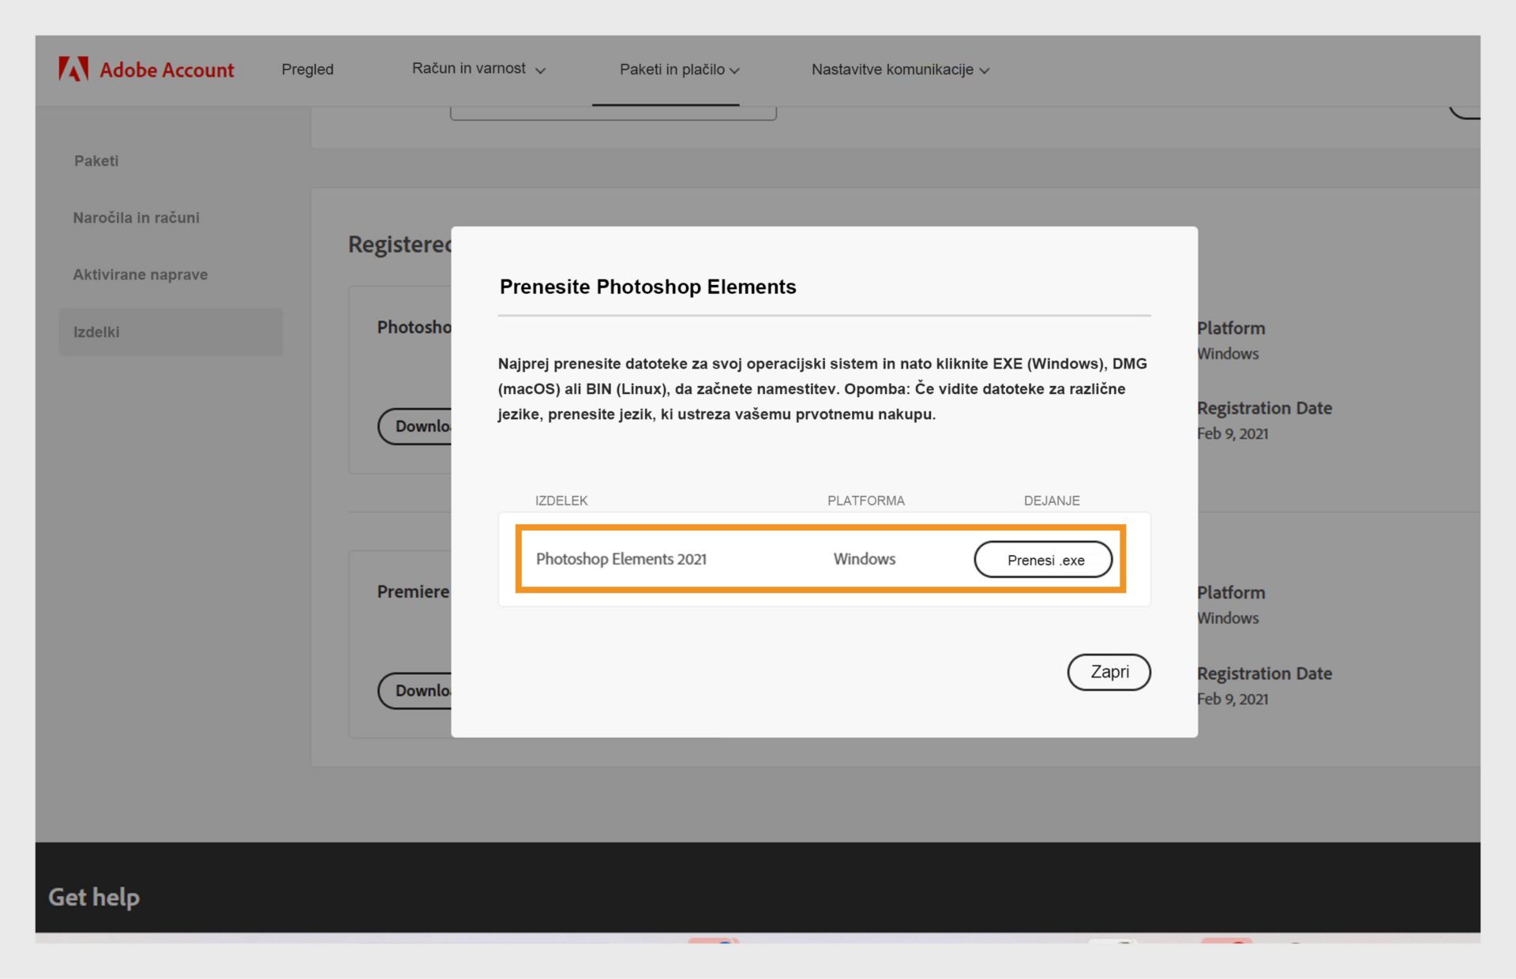The height and width of the screenshot is (979, 1516).
Task: Open the Paketi in plačilo dropdown
Action: click(x=679, y=69)
